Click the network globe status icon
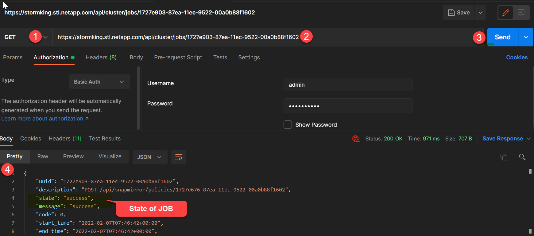The image size is (534, 236). 356,139
